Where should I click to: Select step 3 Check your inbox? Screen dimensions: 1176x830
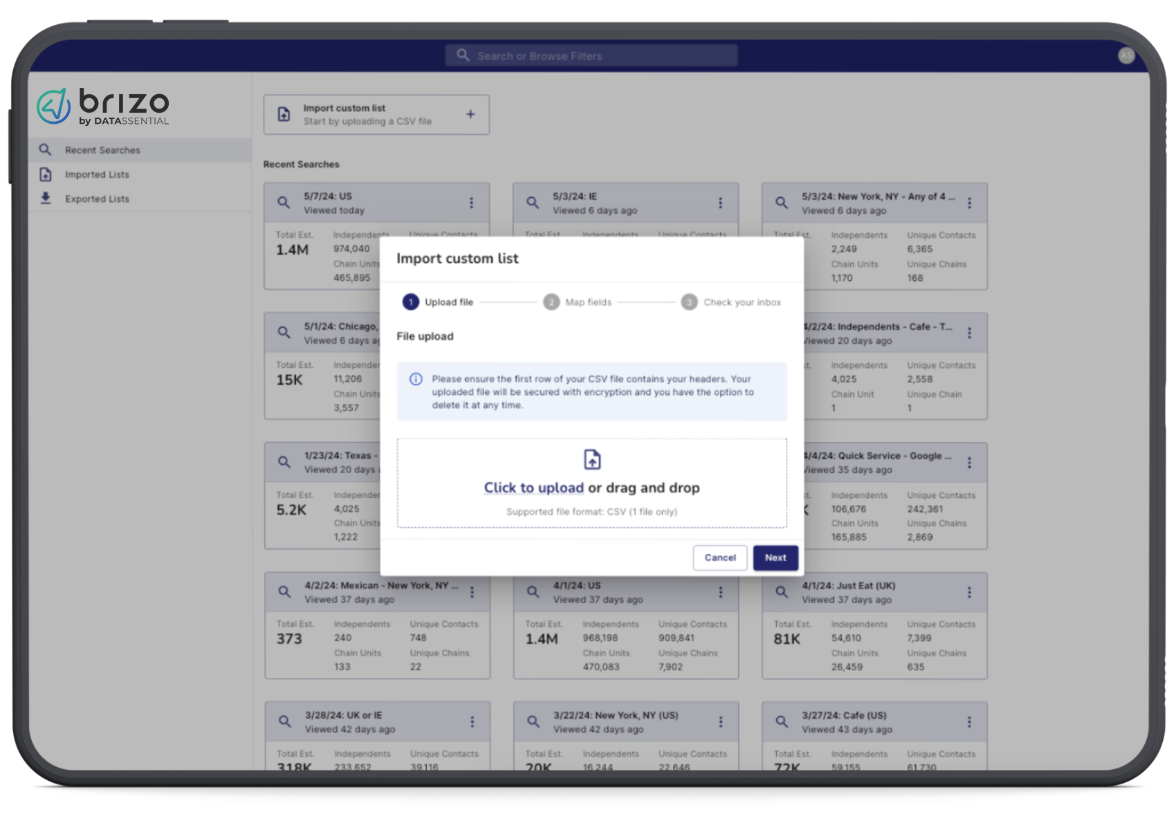(731, 302)
